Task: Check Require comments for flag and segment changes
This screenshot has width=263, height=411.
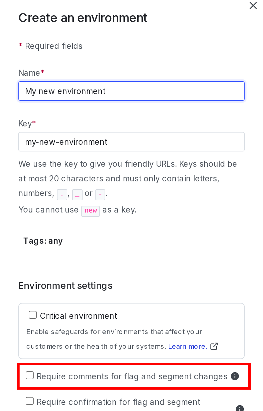Action: click(x=30, y=375)
